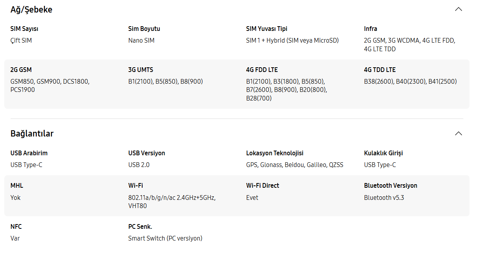Screen dimensions: 477x255
Task: Collapse the Ağ/Şebeke section chevron
Action: click(x=458, y=9)
